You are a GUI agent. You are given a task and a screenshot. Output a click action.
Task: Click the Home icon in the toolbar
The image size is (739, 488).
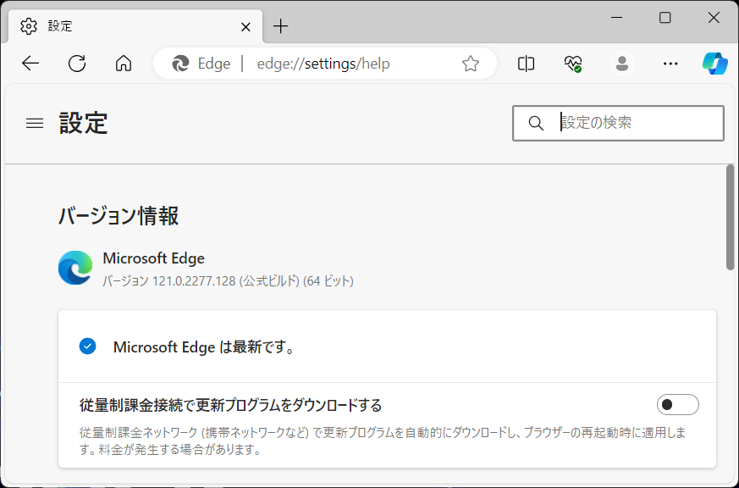(x=123, y=63)
